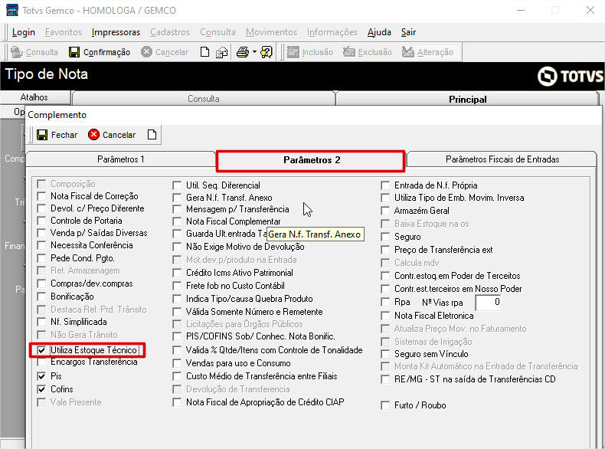Check the Armazém Geral checkbox

point(385,211)
